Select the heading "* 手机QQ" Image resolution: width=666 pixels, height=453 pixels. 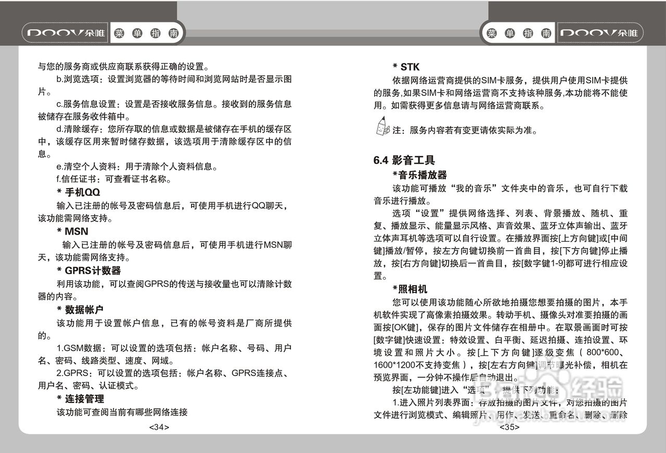tap(78, 193)
